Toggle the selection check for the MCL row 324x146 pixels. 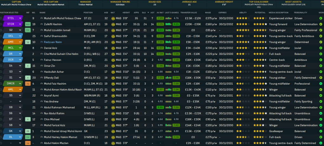pos(1,48)
